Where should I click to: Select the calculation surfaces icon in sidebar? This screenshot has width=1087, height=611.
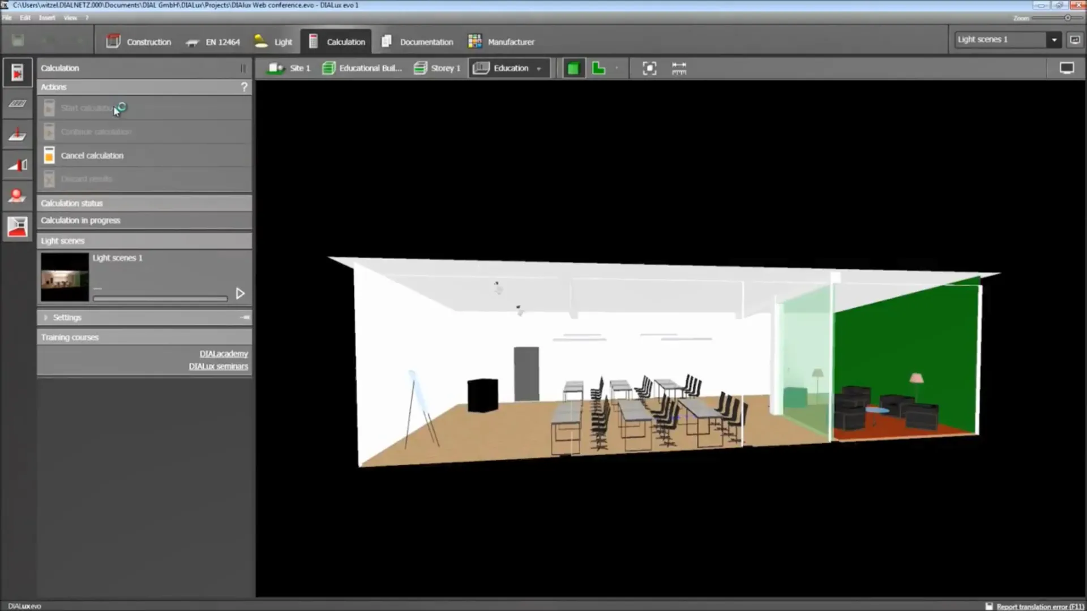(17, 104)
